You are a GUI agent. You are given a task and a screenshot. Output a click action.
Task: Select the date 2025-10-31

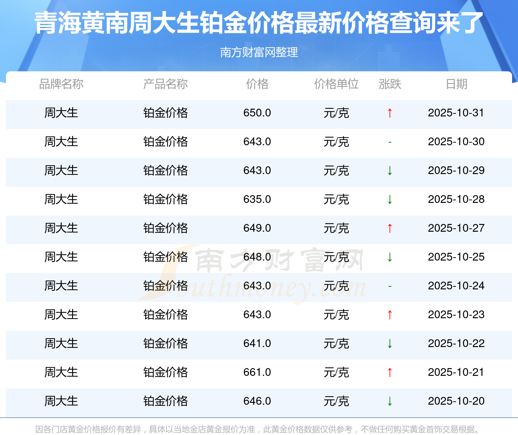click(x=456, y=113)
